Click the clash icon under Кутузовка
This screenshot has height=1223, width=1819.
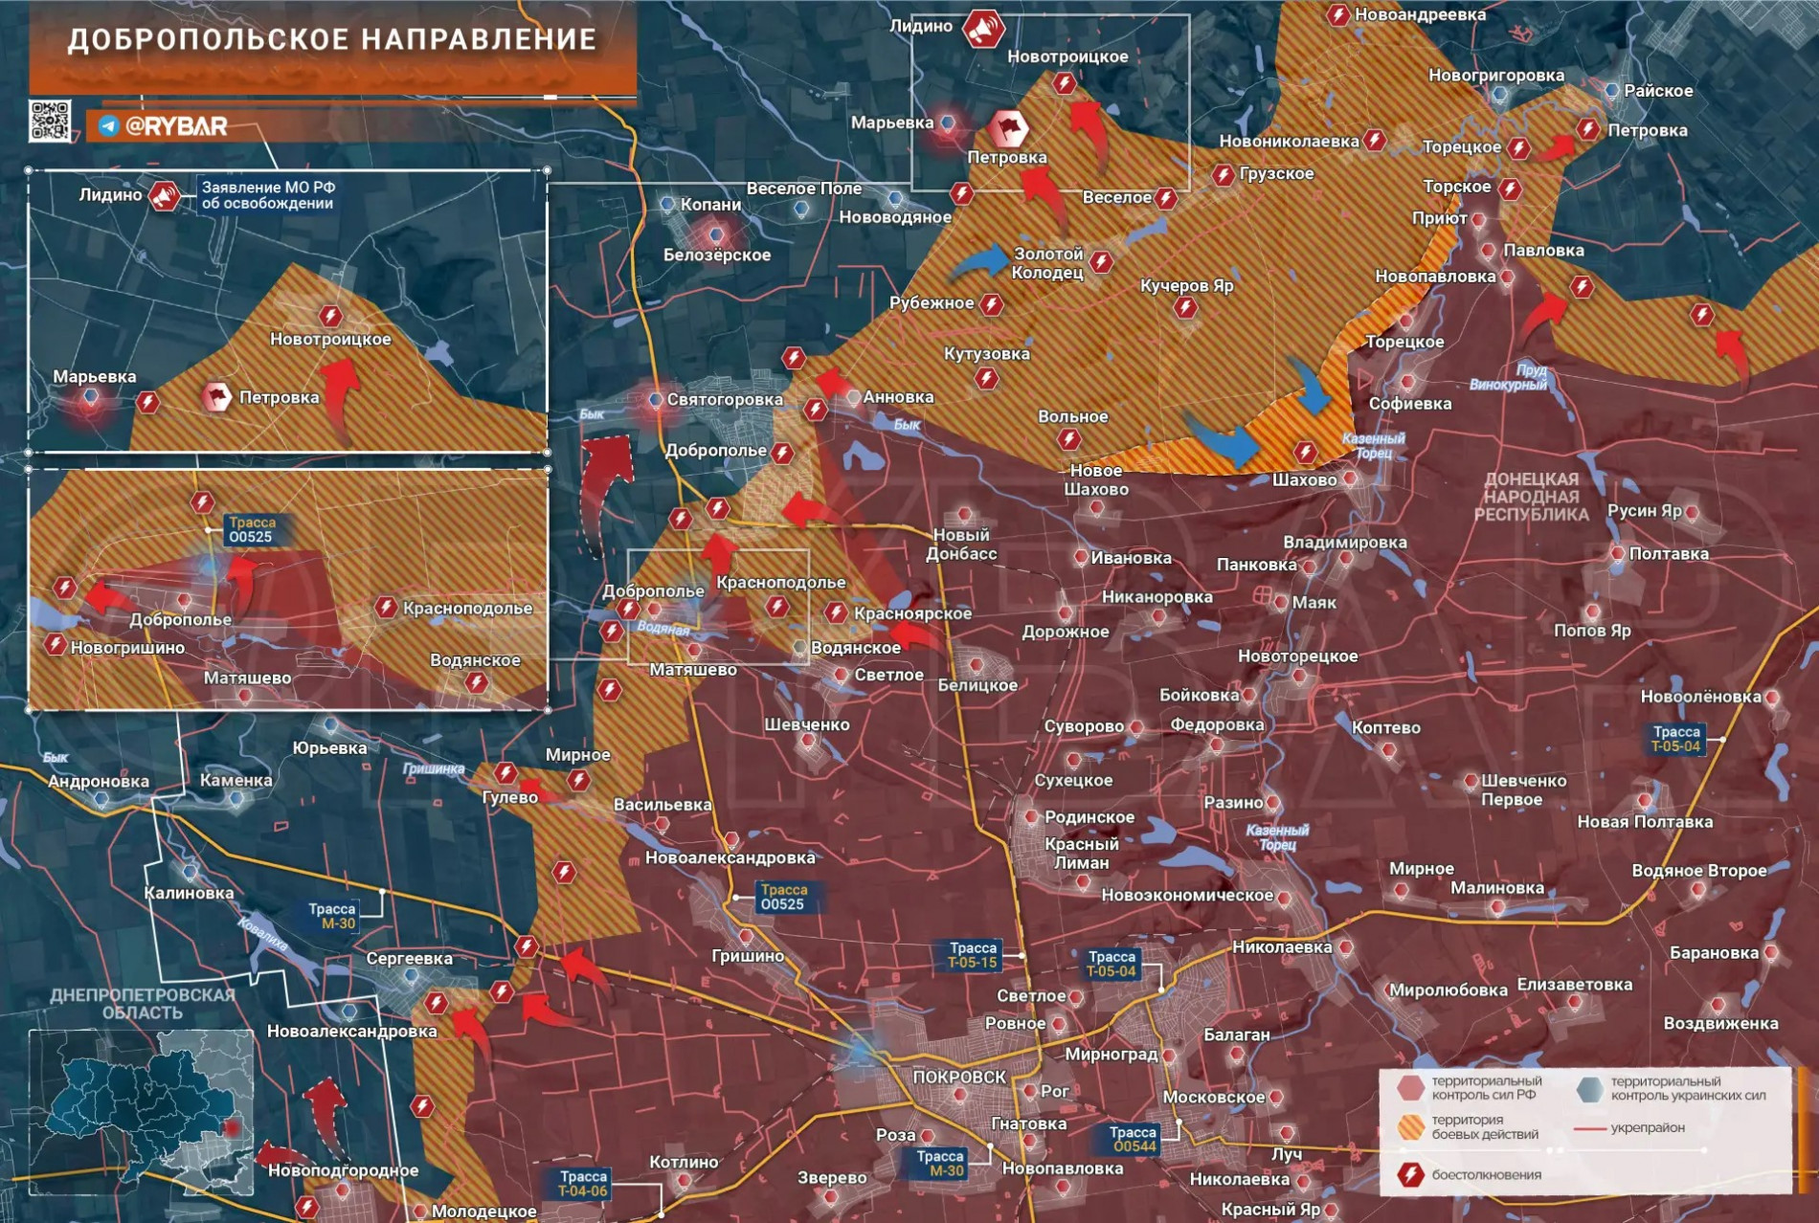pos(986,378)
